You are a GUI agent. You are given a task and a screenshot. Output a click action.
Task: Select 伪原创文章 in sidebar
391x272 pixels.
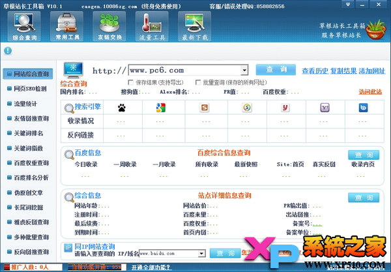25,192
